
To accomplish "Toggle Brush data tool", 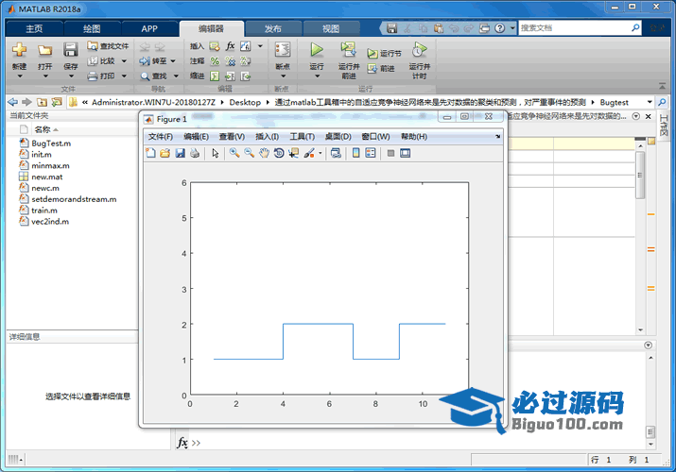I will click(309, 153).
